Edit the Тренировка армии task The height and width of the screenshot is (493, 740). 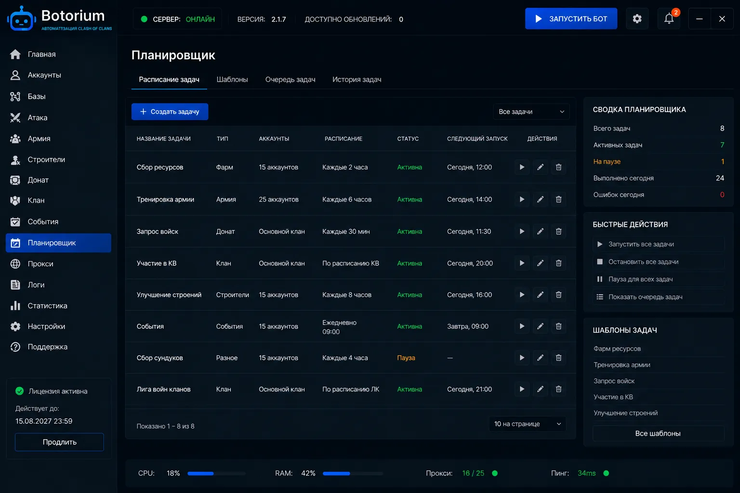540,199
